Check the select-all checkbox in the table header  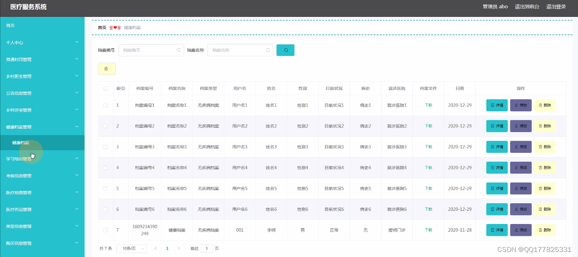click(105, 88)
